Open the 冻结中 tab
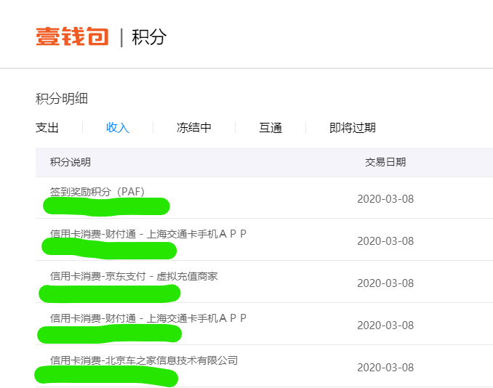Viewport: 493px width, 388px height. 194,128
